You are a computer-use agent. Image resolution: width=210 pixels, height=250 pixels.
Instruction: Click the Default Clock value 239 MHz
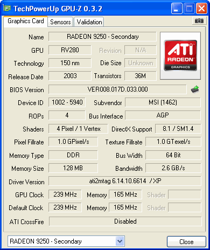click(65, 207)
